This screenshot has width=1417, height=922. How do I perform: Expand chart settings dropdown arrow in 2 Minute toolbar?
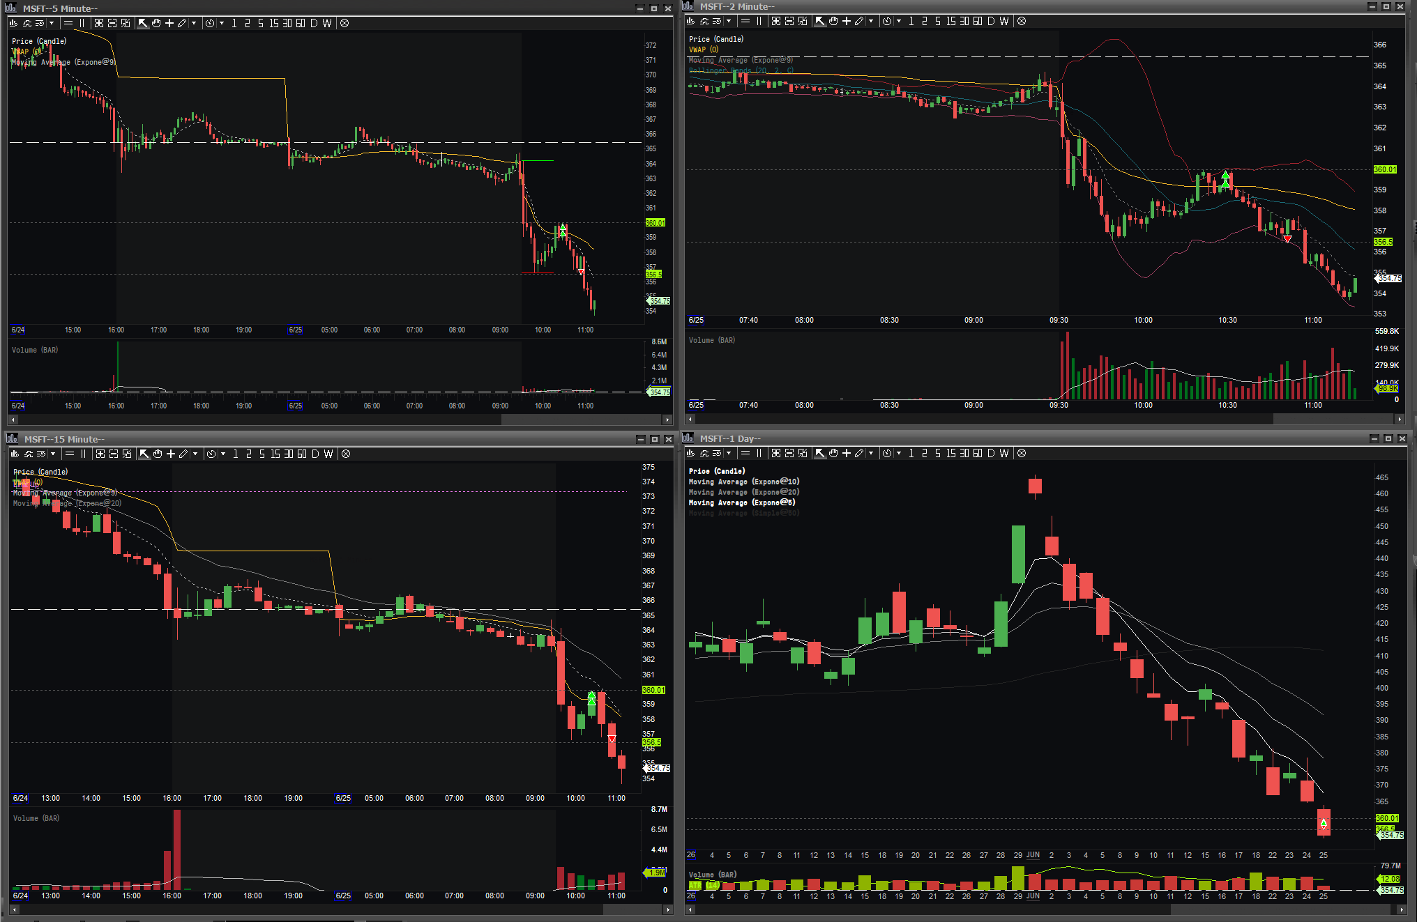[x=729, y=21]
